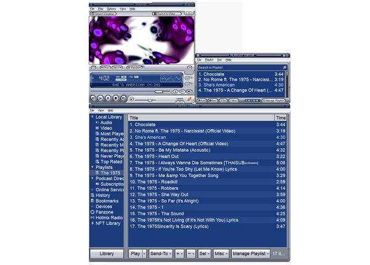The width and height of the screenshot is (370, 265).
Task: Open the Misc dropdown in Media Library
Action: pos(221,254)
